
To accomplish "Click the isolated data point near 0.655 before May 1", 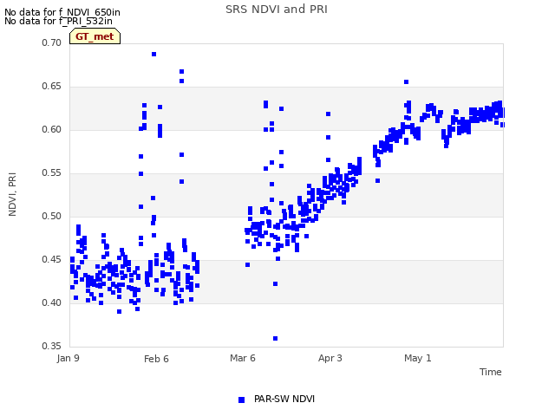I will tap(407, 81).
